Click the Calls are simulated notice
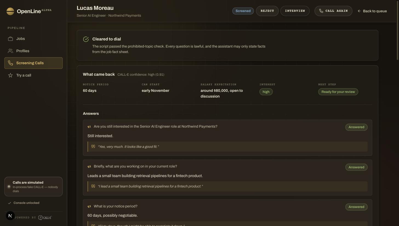399x226 pixels. point(33,187)
